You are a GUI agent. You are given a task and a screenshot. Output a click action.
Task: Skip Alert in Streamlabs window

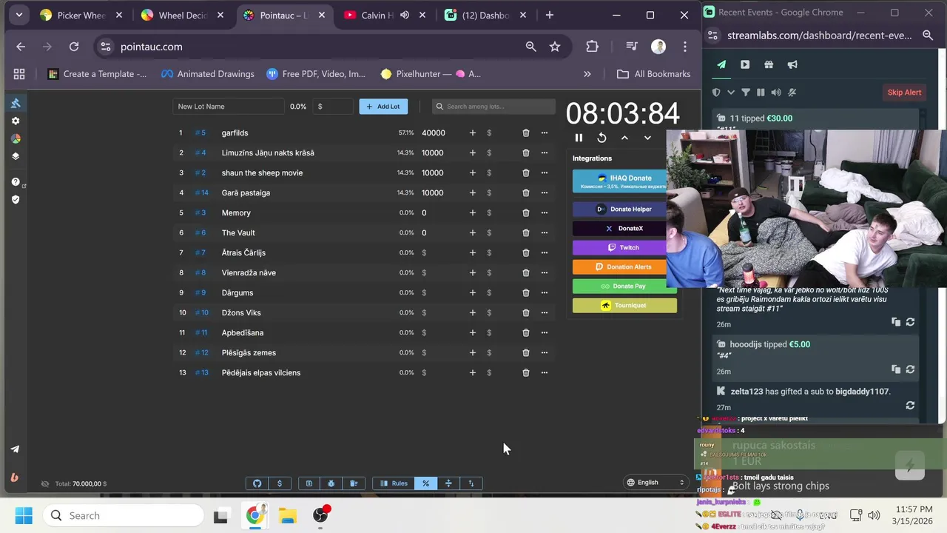point(904,93)
